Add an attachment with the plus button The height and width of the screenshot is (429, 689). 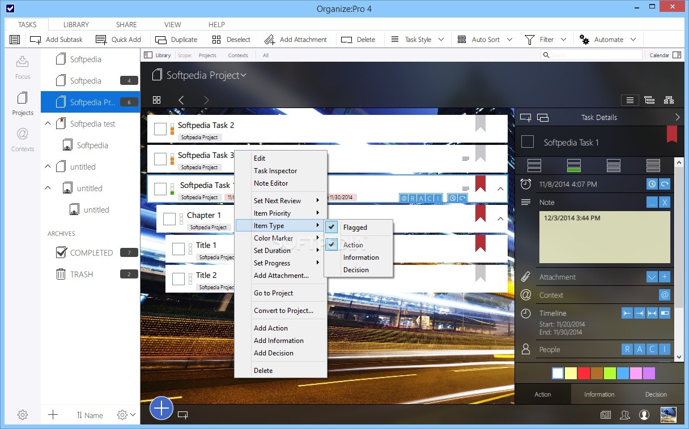[x=665, y=277]
